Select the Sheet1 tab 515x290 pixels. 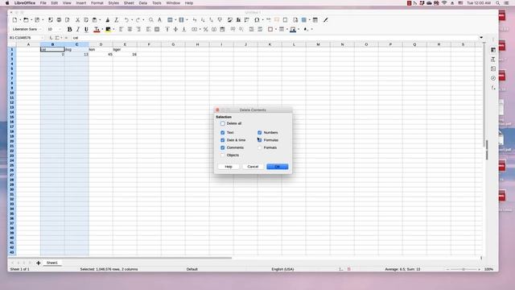coord(51,263)
